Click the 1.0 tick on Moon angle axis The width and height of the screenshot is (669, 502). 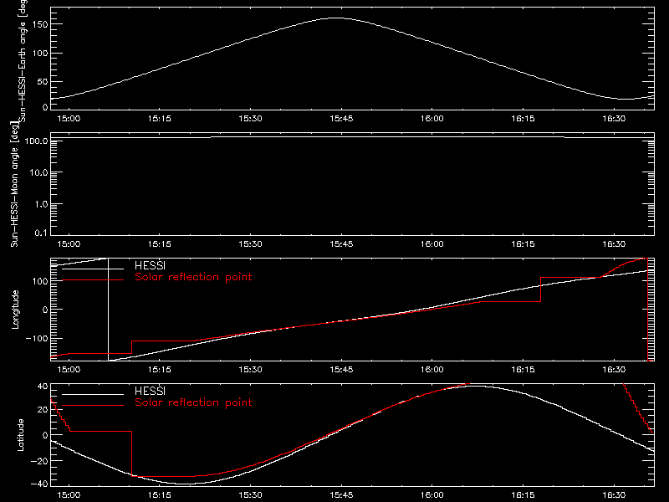click(x=41, y=204)
